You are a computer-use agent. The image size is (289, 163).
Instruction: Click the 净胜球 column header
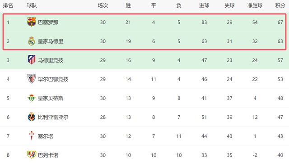[x=255, y=5]
